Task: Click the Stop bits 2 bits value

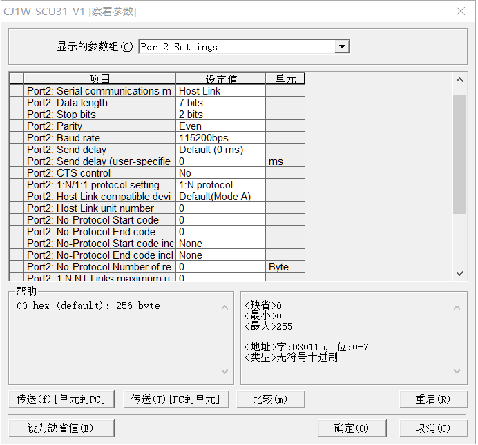Action: click(220, 115)
